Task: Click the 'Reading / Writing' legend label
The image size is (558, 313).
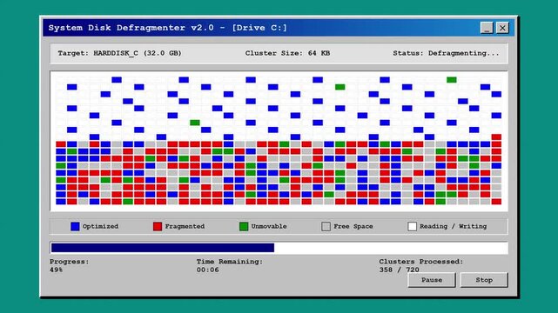Action: click(453, 226)
